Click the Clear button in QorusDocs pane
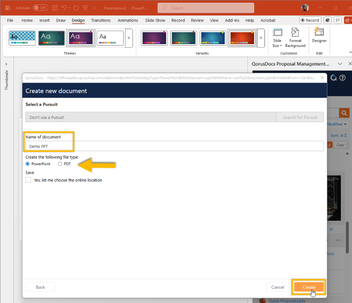Image resolution: width=352 pixels, height=303 pixels. (x=340, y=145)
